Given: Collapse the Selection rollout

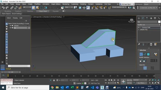Looking at the screenshot, I should [x=138, y=50].
